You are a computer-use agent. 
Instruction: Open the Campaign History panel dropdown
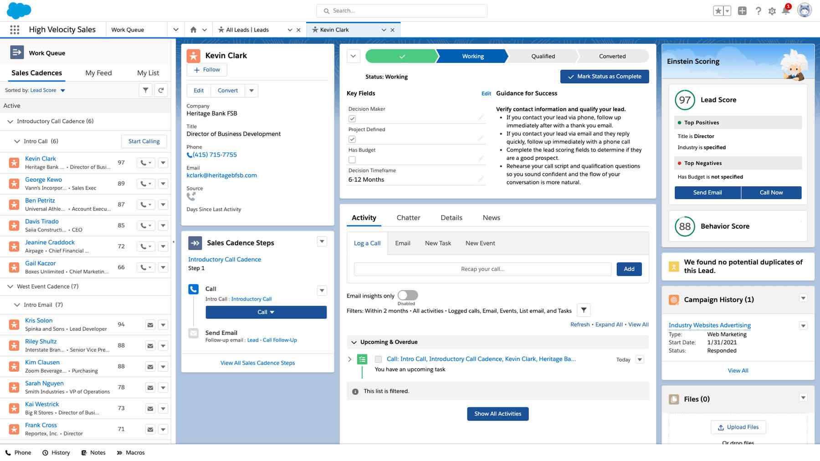[803, 298]
